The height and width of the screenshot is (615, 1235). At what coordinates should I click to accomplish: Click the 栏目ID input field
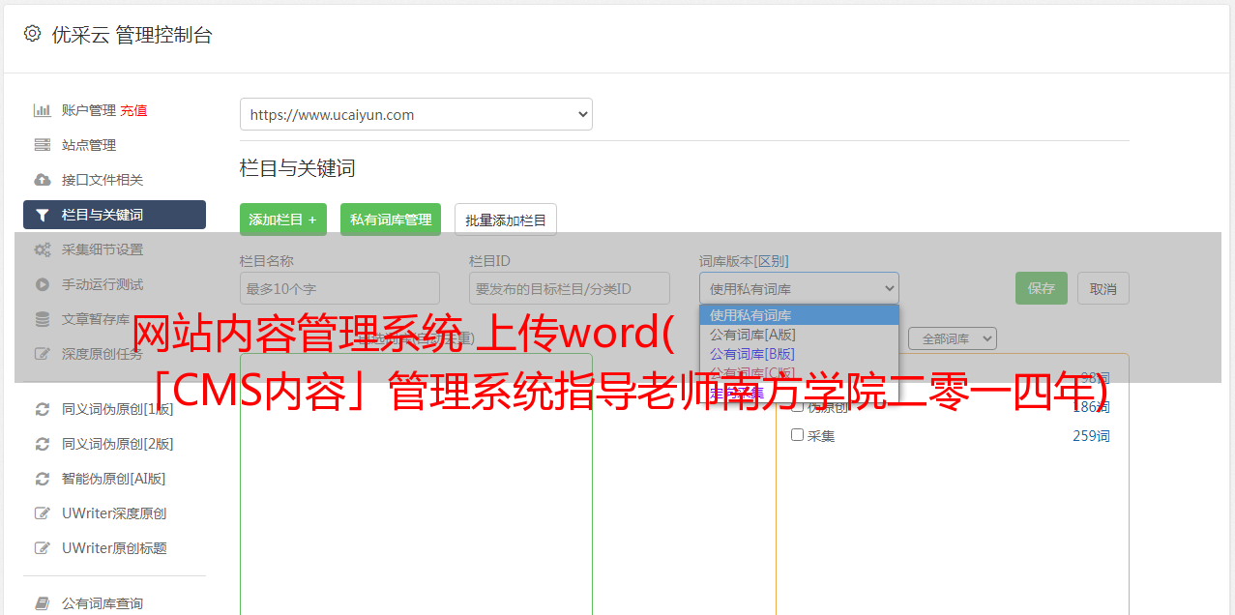click(x=570, y=288)
